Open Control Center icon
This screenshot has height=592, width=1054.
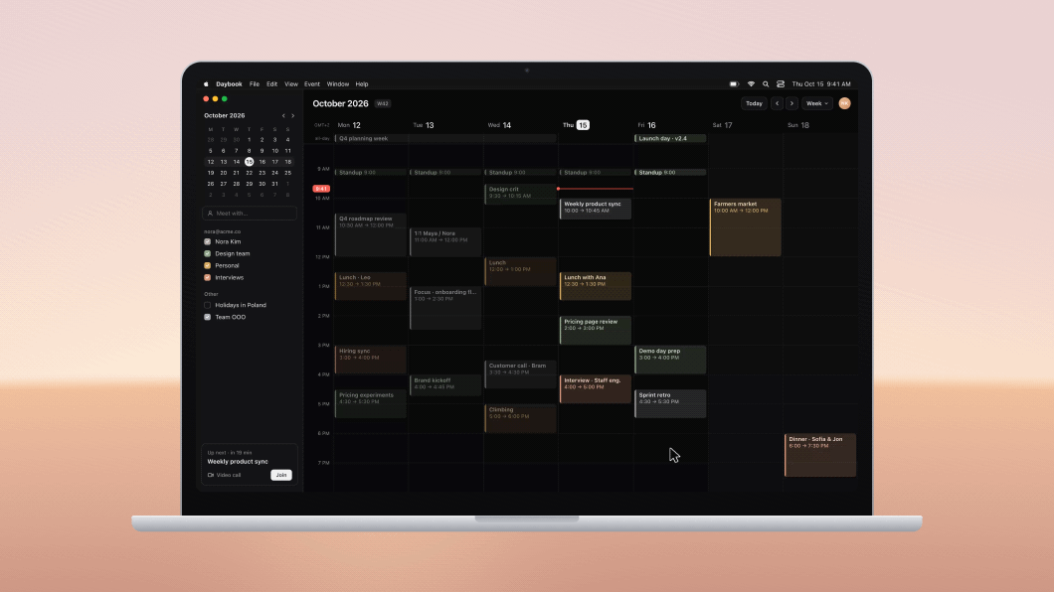[x=781, y=83]
